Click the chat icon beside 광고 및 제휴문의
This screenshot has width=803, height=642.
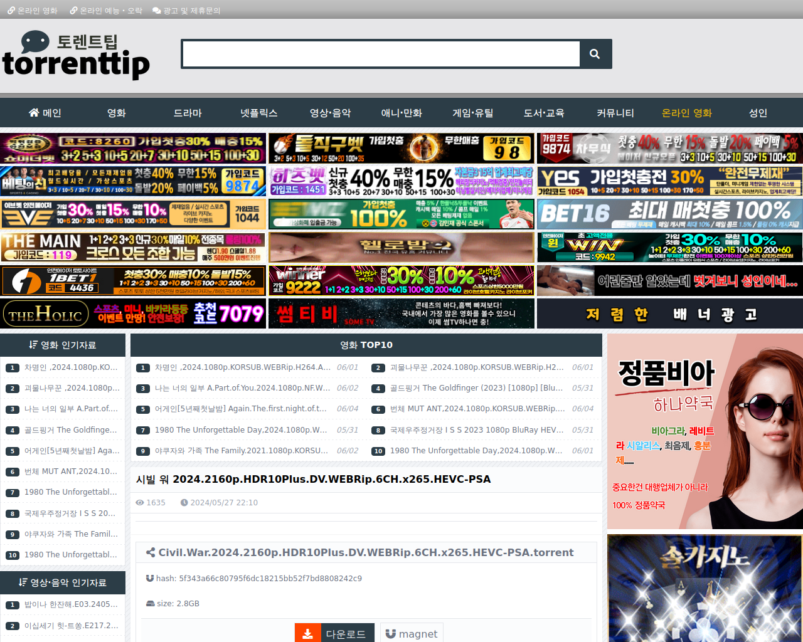[x=157, y=11]
